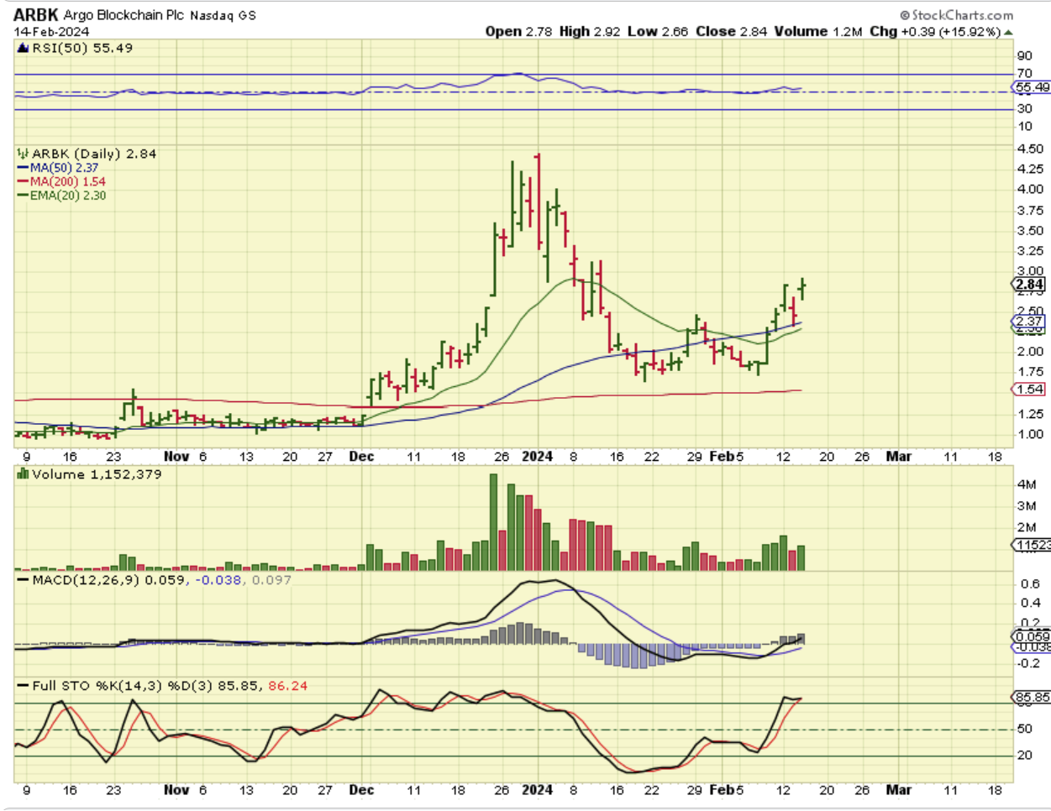Image resolution: width=1051 pixels, height=811 pixels.
Task: Click the 1.00 price axis label
Action: (x=1030, y=434)
